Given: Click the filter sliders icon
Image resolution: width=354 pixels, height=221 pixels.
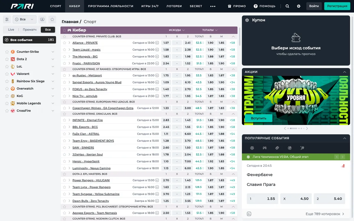Looking at the screenshot, I should (7, 19).
